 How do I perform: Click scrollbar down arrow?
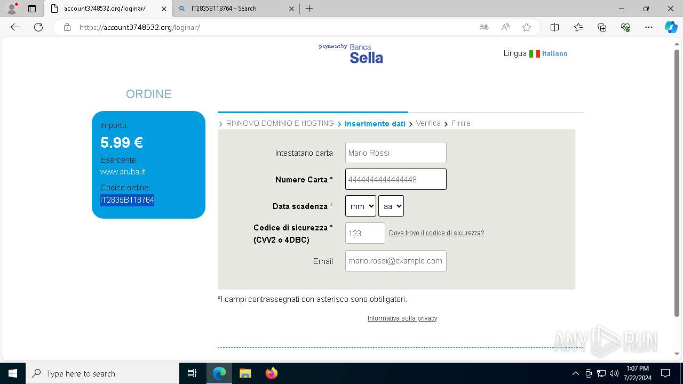(x=677, y=354)
